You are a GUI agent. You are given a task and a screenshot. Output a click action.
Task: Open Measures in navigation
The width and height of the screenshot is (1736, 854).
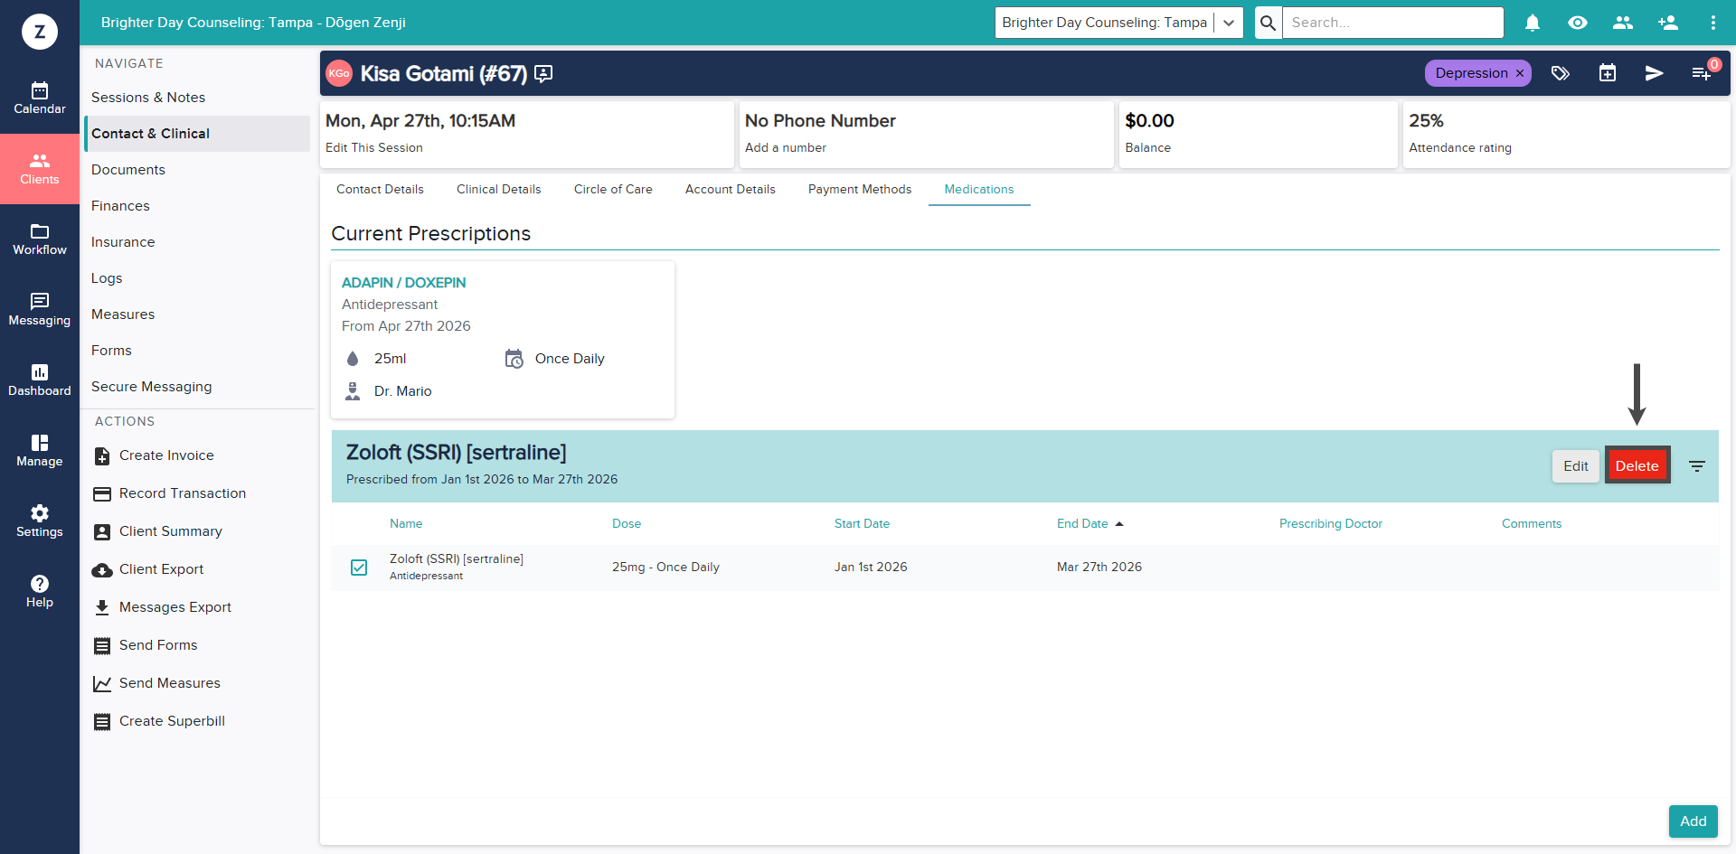pyautogui.click(x=197, y=314)
